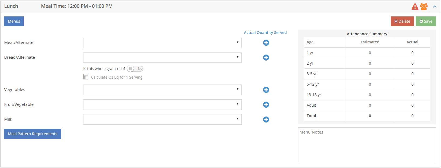
Task: Click the plus icon in Vegetables row
Action: pyautogui.click(x=266, y=90)
